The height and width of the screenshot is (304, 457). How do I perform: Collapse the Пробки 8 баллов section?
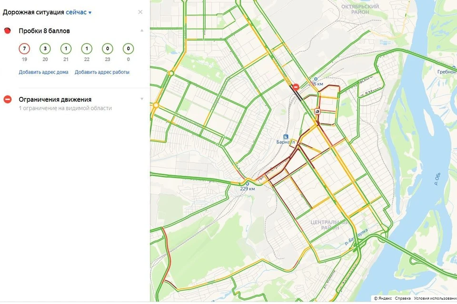pos(141,31)
